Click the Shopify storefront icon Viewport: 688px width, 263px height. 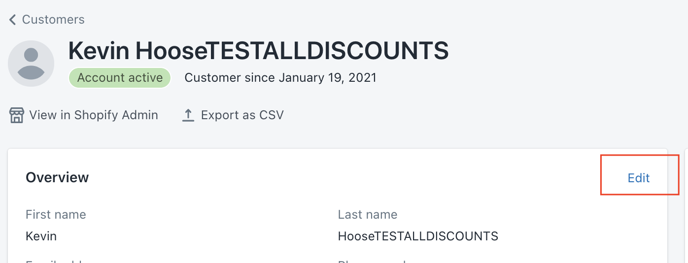(x=17, y=115)
